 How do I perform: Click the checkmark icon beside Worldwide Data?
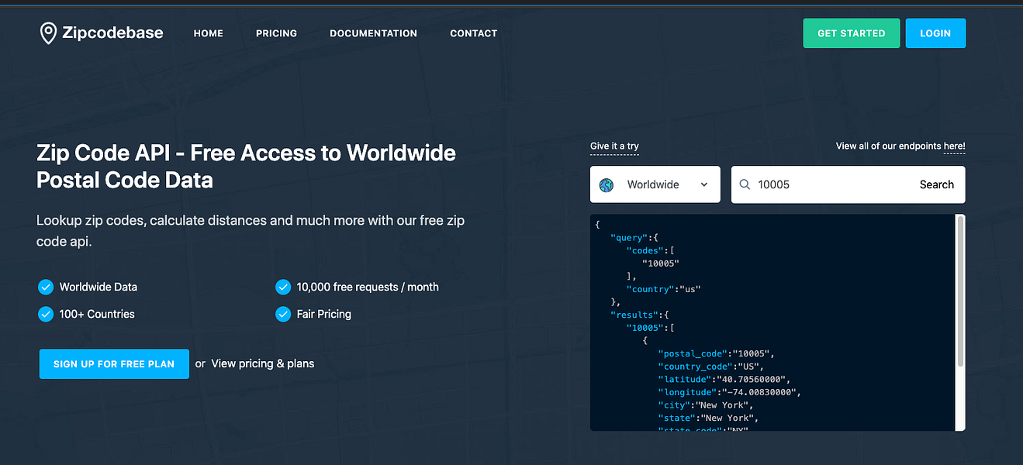(x=46, y=287)
